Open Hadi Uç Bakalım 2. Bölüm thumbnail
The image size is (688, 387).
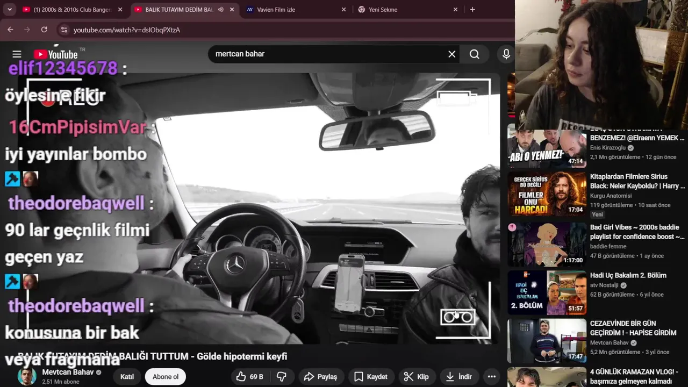click(547, 292)
